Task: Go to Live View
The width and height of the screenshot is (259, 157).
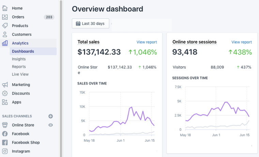Action: tap(20, 74)
